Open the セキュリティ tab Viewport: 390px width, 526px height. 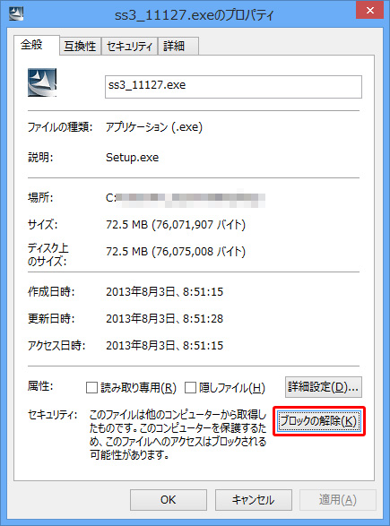pyautogui.click(x=129, y=46)
